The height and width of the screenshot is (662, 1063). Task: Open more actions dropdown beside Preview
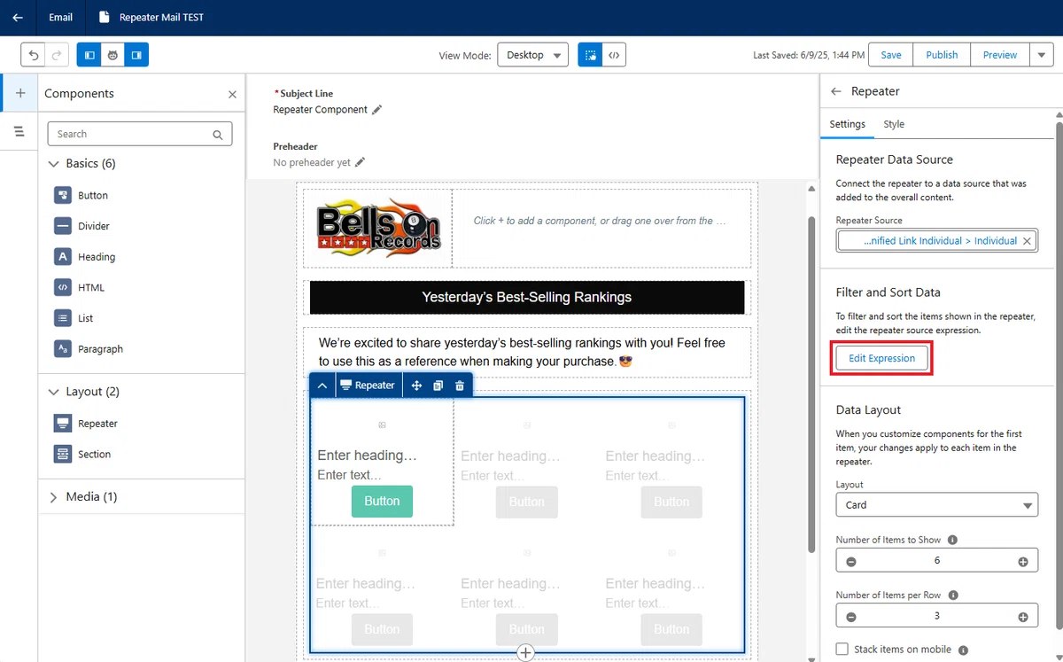click(x=1042, y=55)
